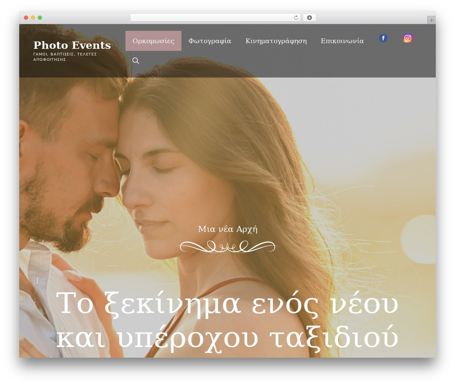455x385 pixels.
Task: Go to the Φωτογραφία menu item
Action: click(210, 41)
